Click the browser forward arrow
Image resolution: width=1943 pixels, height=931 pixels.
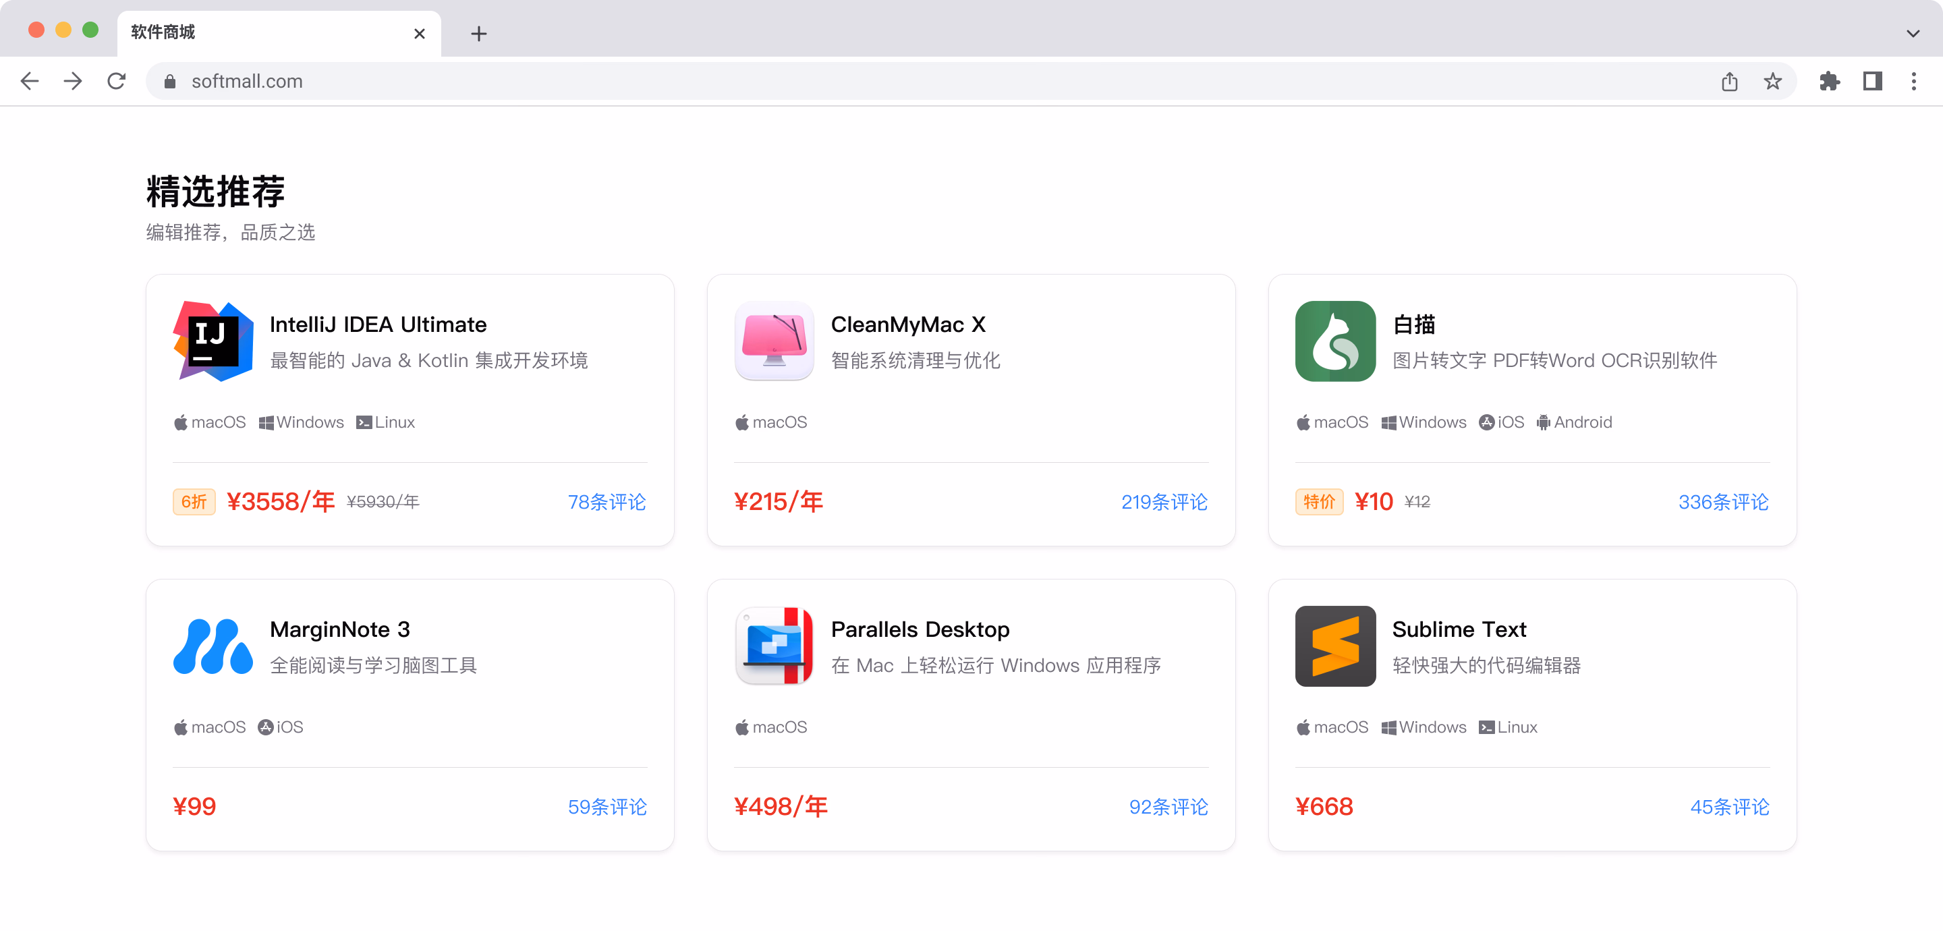[73, 81]
